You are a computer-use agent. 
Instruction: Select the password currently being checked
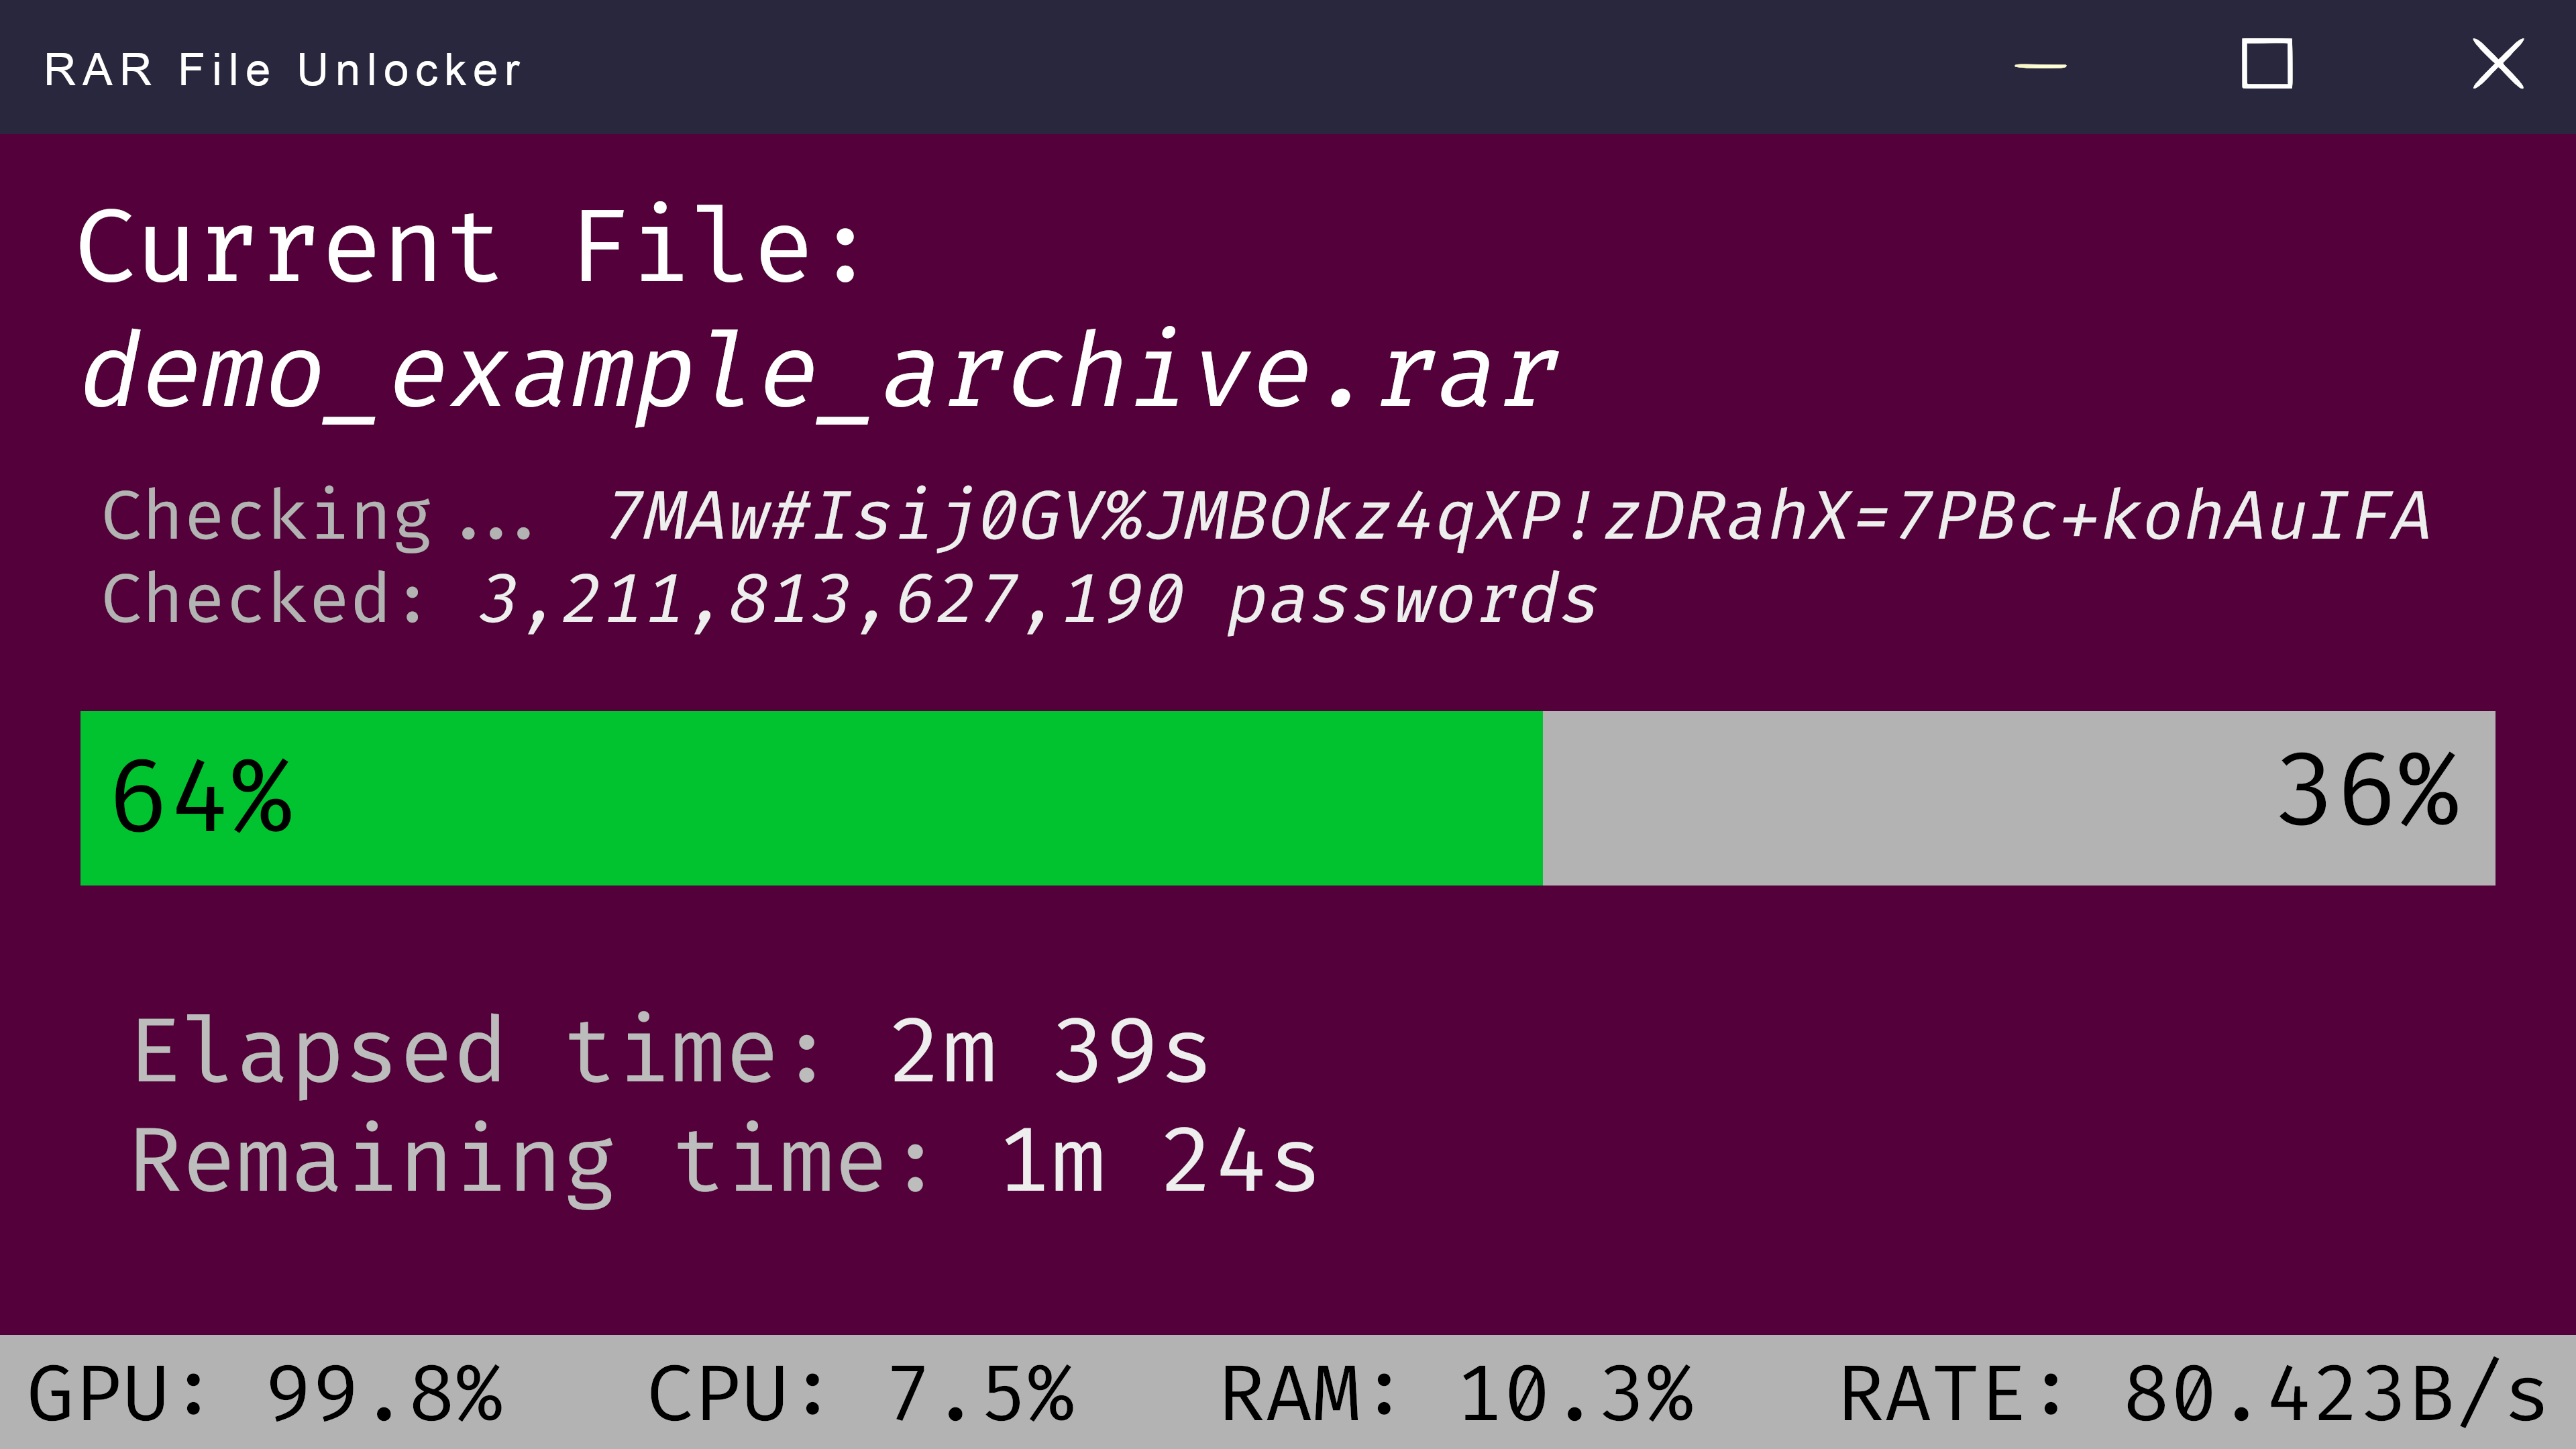pos(1518,517)
